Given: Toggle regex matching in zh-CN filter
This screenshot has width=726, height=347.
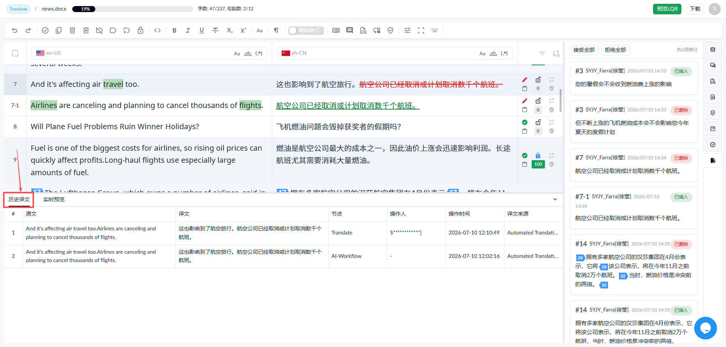Looking at the screenshot, I should (504, 54).
